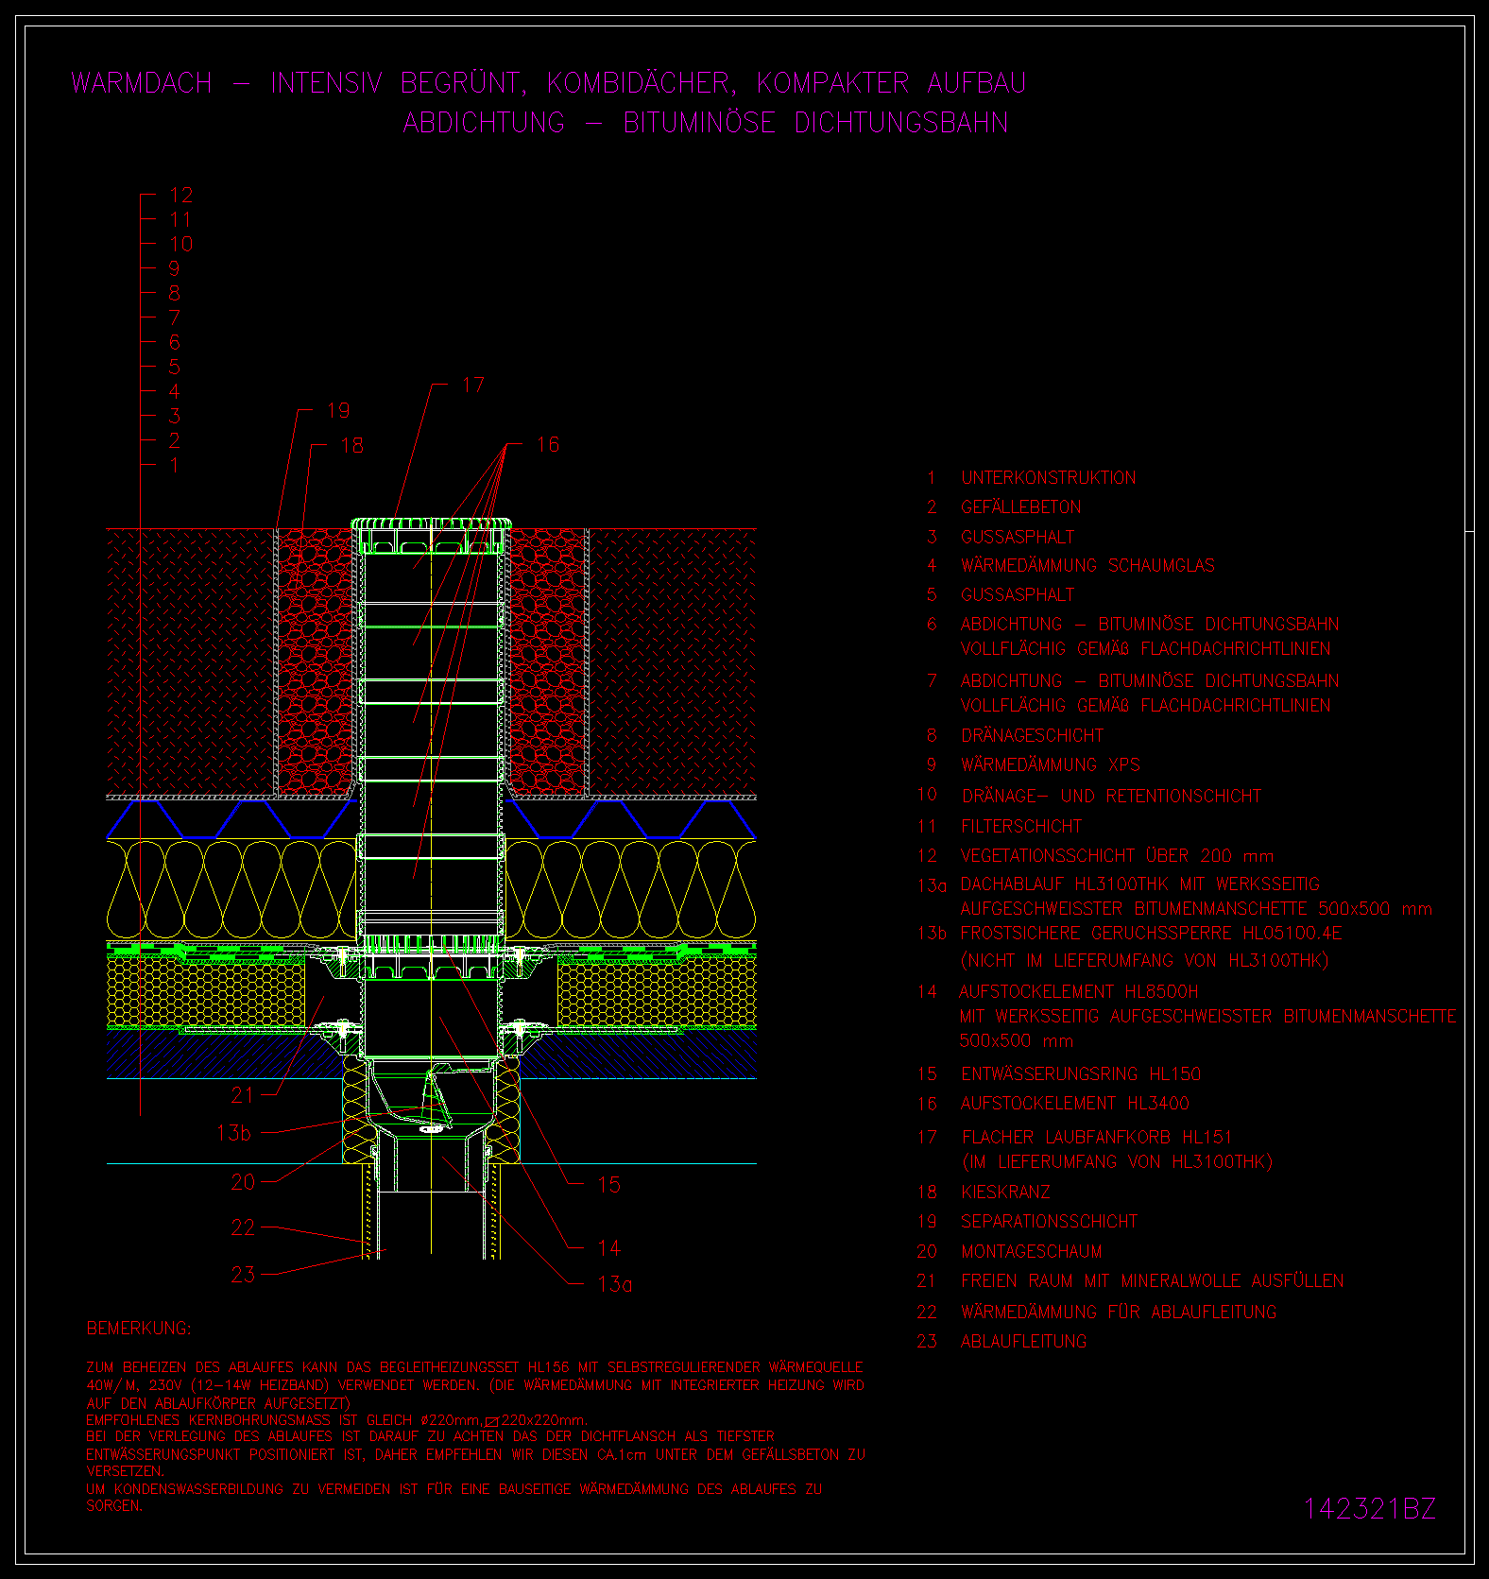Click callout label '16' near the drain top
This screenshot has height=1579, width=1489.
pos(548,444)
